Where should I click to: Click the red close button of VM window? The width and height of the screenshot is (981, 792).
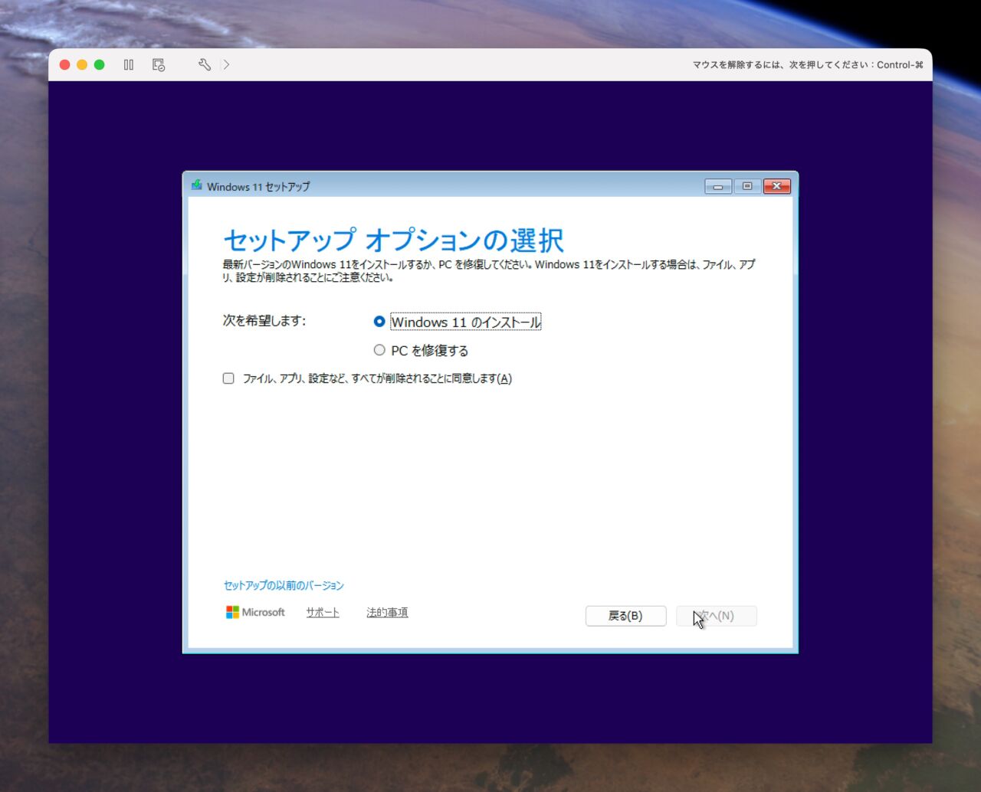pos(65,65)
